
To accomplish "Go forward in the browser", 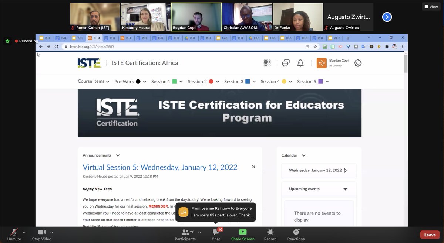I will (48, 47).
